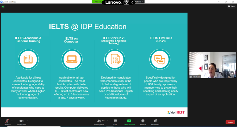Click paragraph mentioning 'Pre-Sessional English'
Screen dimensions: 237x127
[116, 88]
